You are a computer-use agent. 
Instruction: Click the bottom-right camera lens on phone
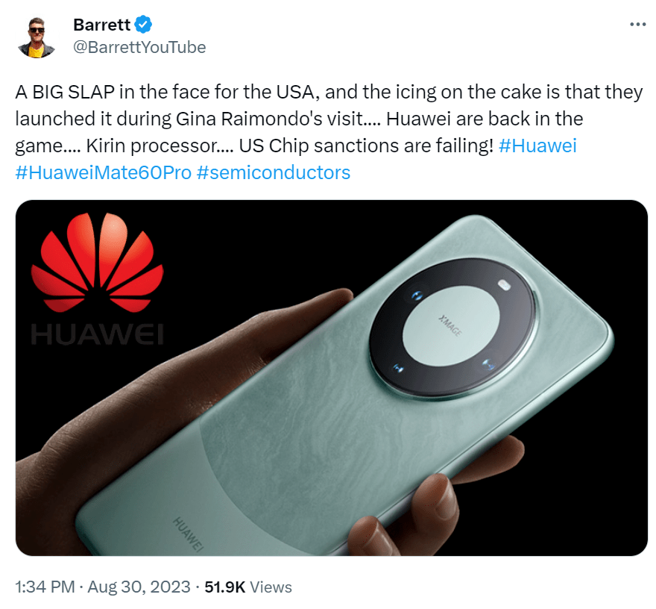(x=488, y=364)
